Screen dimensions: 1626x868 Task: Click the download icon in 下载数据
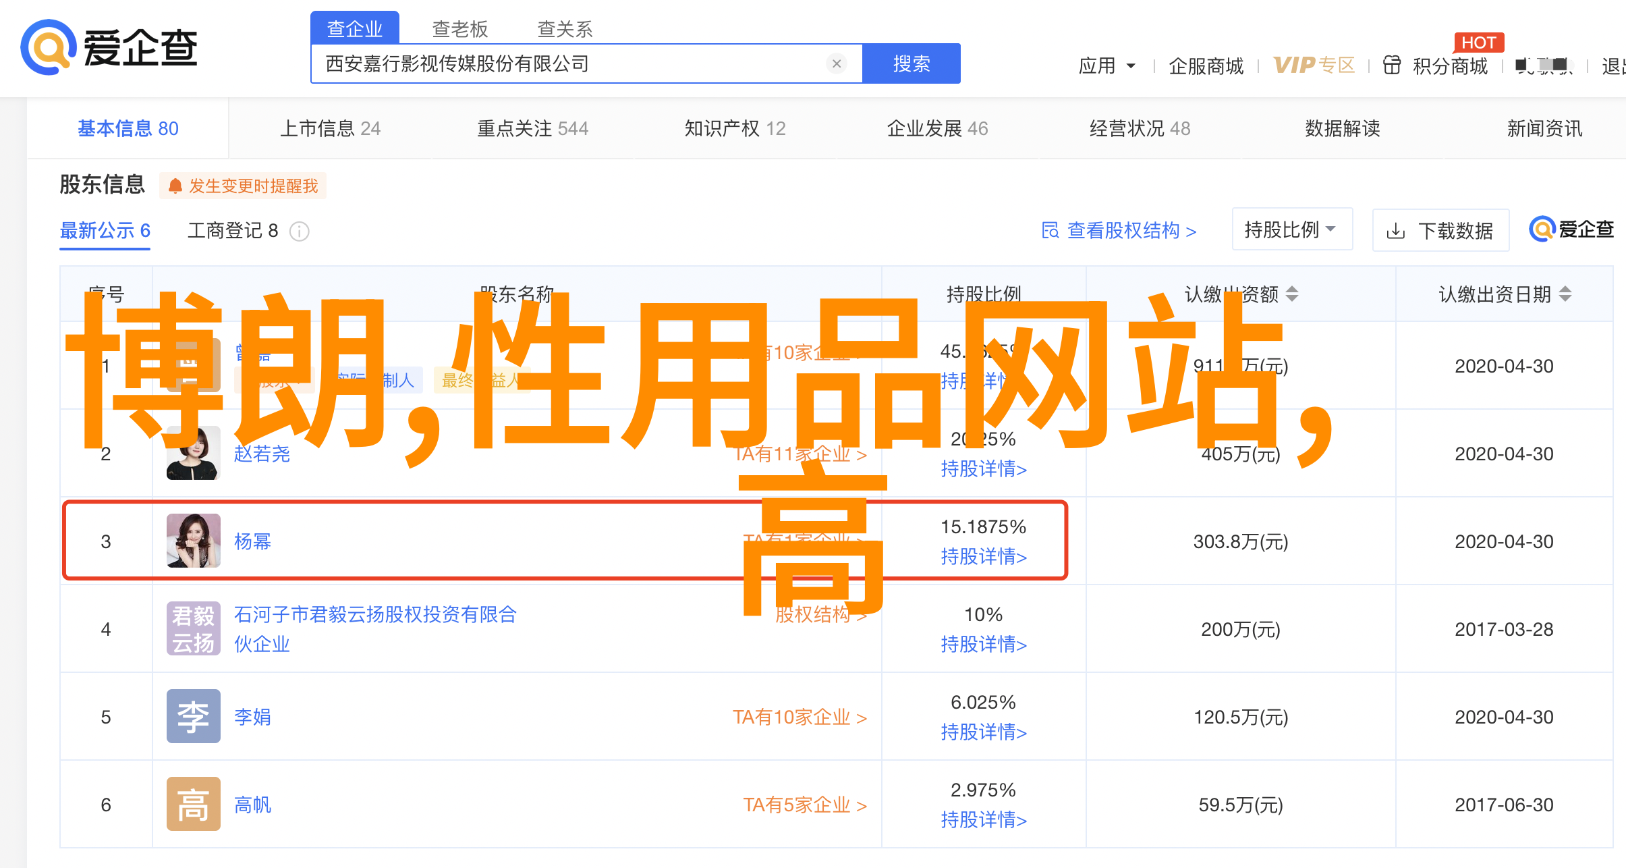point(1395,232)
